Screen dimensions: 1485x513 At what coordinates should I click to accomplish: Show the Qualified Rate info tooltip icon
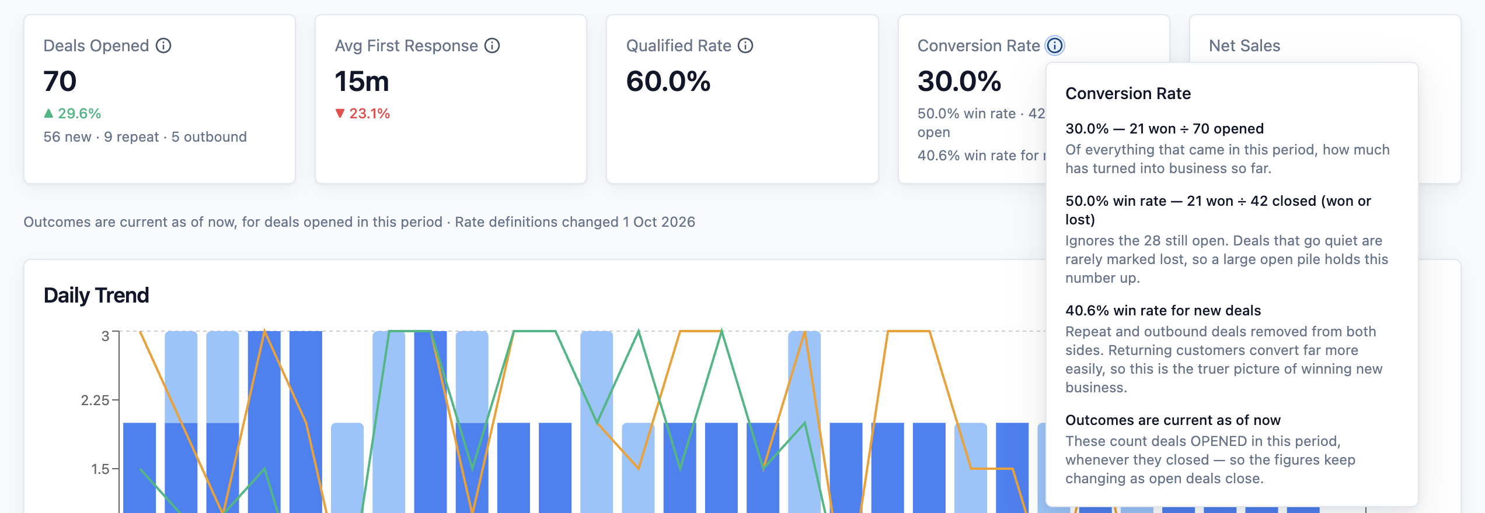coord(745,45)
